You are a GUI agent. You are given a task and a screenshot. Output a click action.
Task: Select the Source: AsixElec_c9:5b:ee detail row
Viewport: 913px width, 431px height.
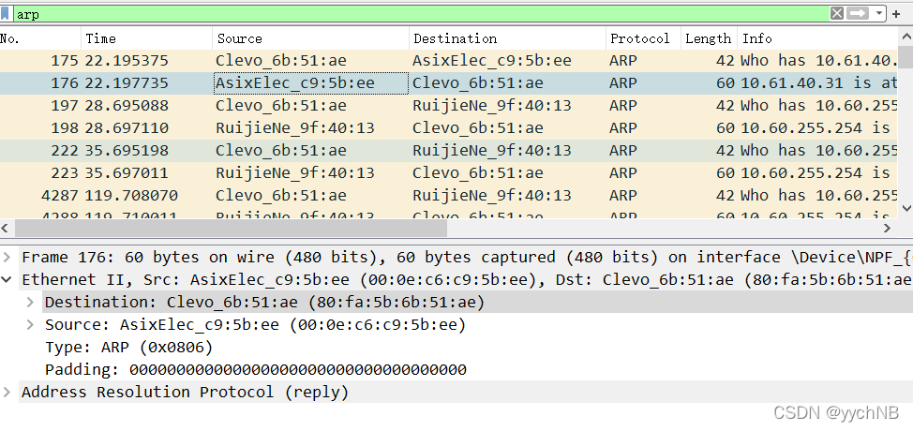pyautogui.click(x=477, y=324)
